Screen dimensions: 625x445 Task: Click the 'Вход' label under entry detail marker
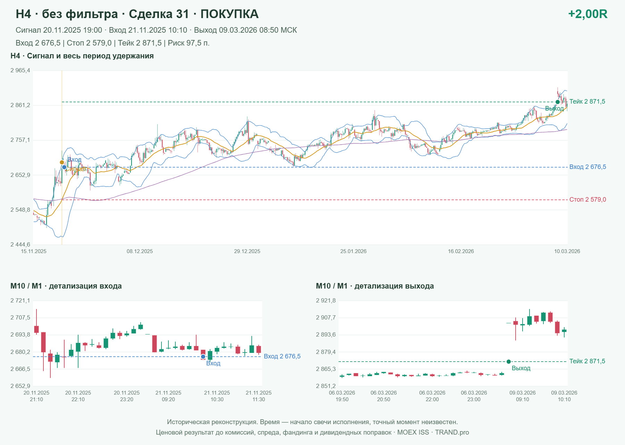(x=213, y=363)
